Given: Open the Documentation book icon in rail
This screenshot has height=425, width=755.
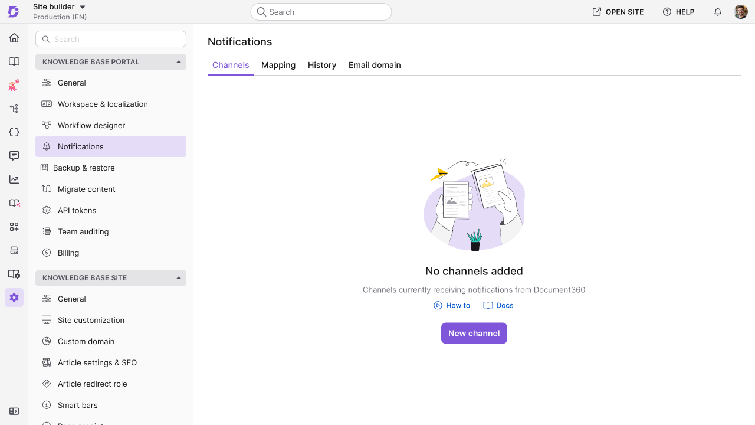Looking at the screenshot, I should [x=14, y=61].
